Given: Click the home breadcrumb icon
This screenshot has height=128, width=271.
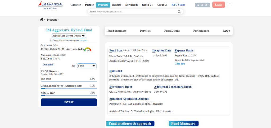Looking at the screenshot, I should 42,20.
